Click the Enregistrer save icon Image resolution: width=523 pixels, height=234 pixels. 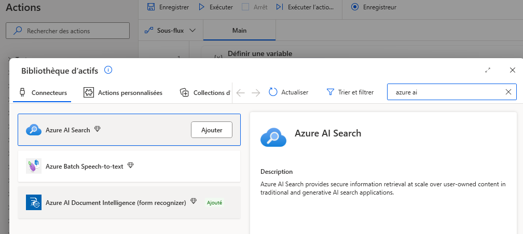pos(151,7)
